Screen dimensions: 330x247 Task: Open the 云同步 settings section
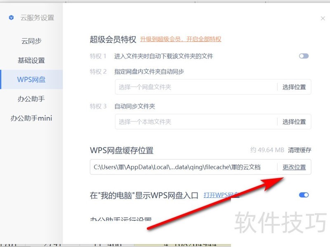click(31, 41)
